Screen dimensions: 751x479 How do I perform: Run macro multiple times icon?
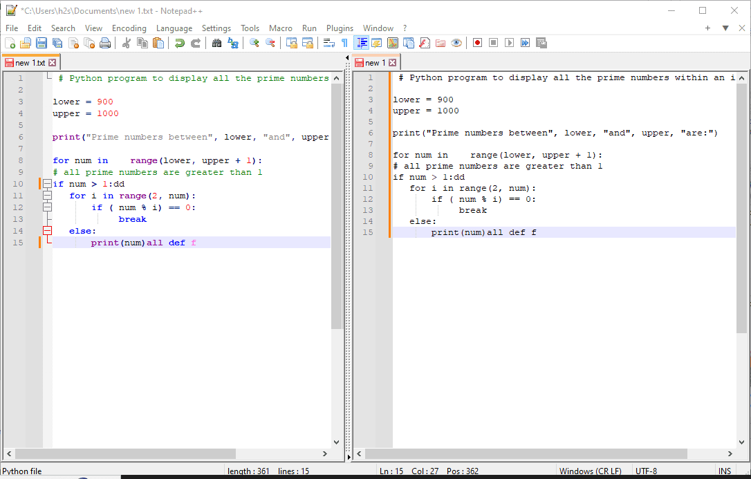pos(526,43)
